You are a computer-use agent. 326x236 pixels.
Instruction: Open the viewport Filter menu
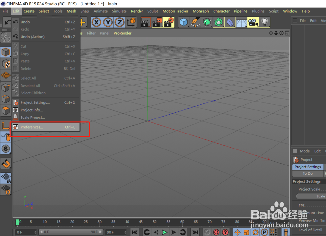[x=91, y=33]
